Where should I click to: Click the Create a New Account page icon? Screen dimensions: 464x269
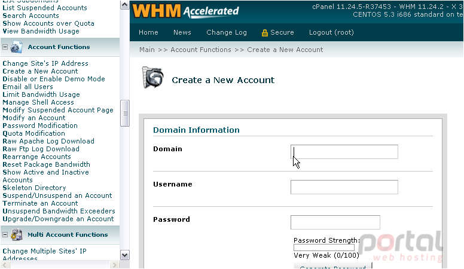(152, 77)
